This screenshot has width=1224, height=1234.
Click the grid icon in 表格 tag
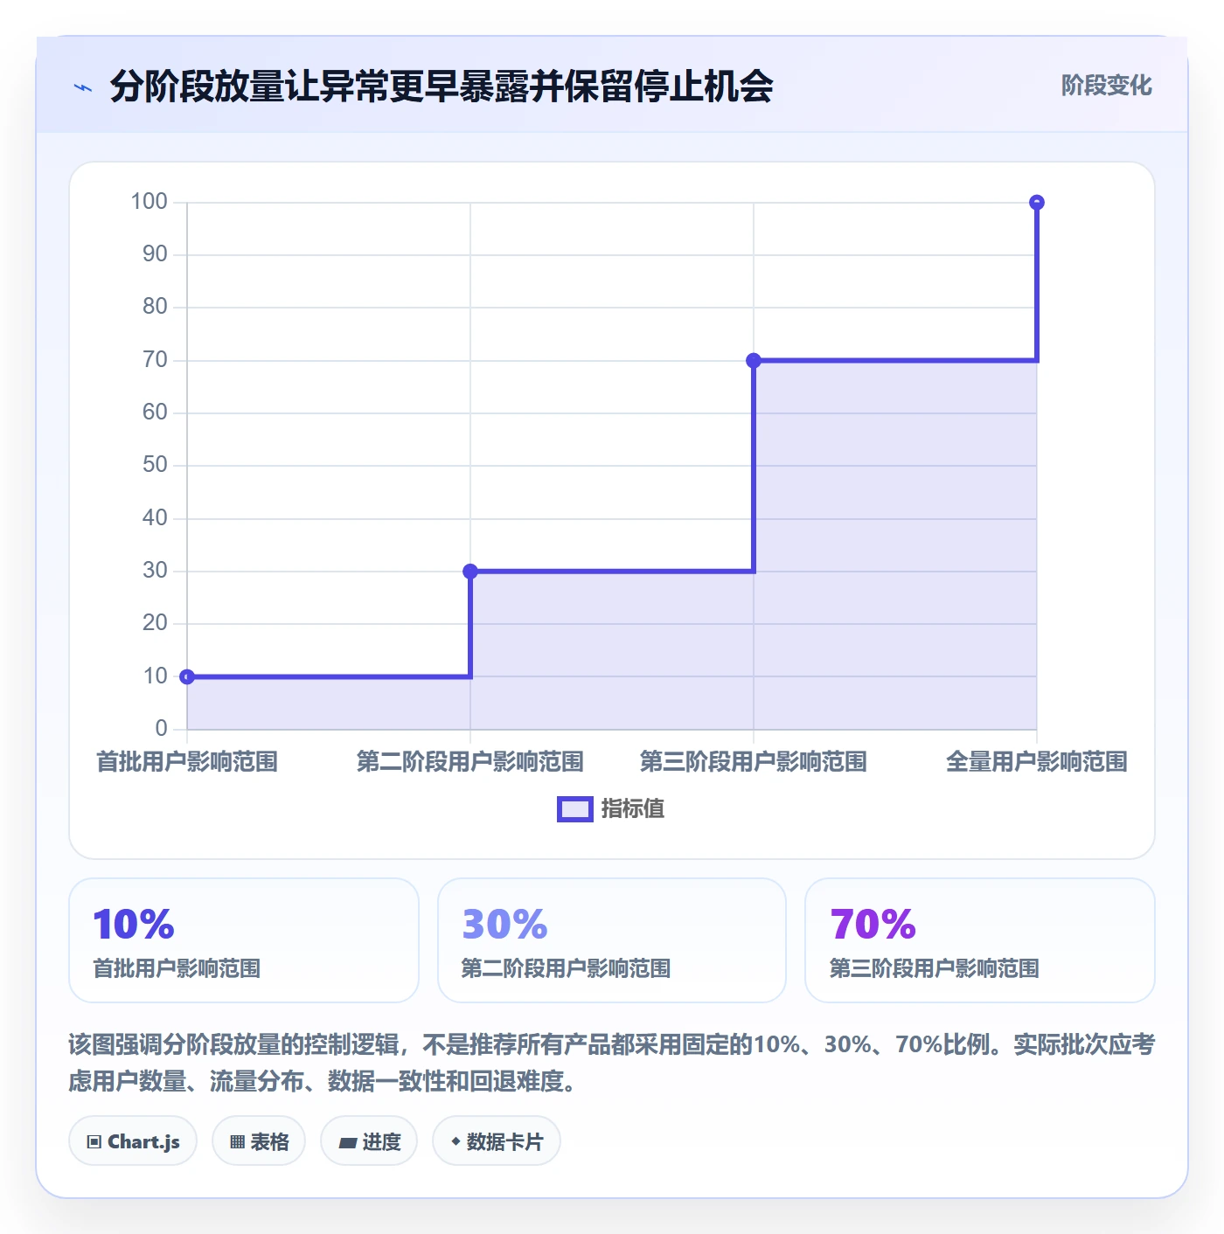237,1142
